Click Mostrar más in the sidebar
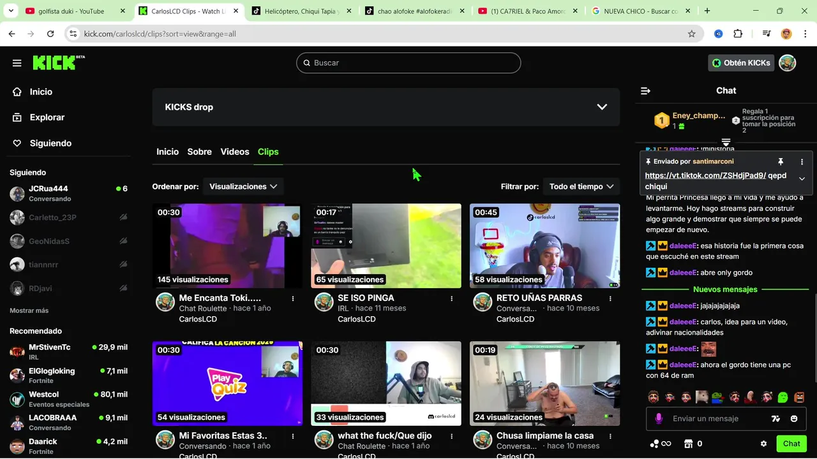The width and height of the screenshot is (817, 459). click(29, 310)
